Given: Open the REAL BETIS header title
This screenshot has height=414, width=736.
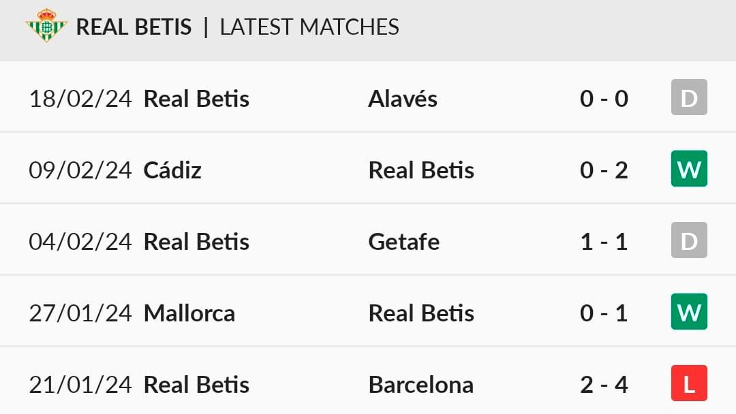Looking at the screenshot, I should (x=134, y=27).
